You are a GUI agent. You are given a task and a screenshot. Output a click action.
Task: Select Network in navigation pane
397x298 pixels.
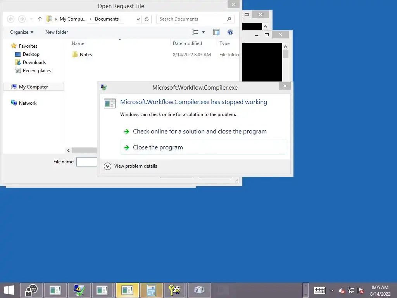pos(24,103)
